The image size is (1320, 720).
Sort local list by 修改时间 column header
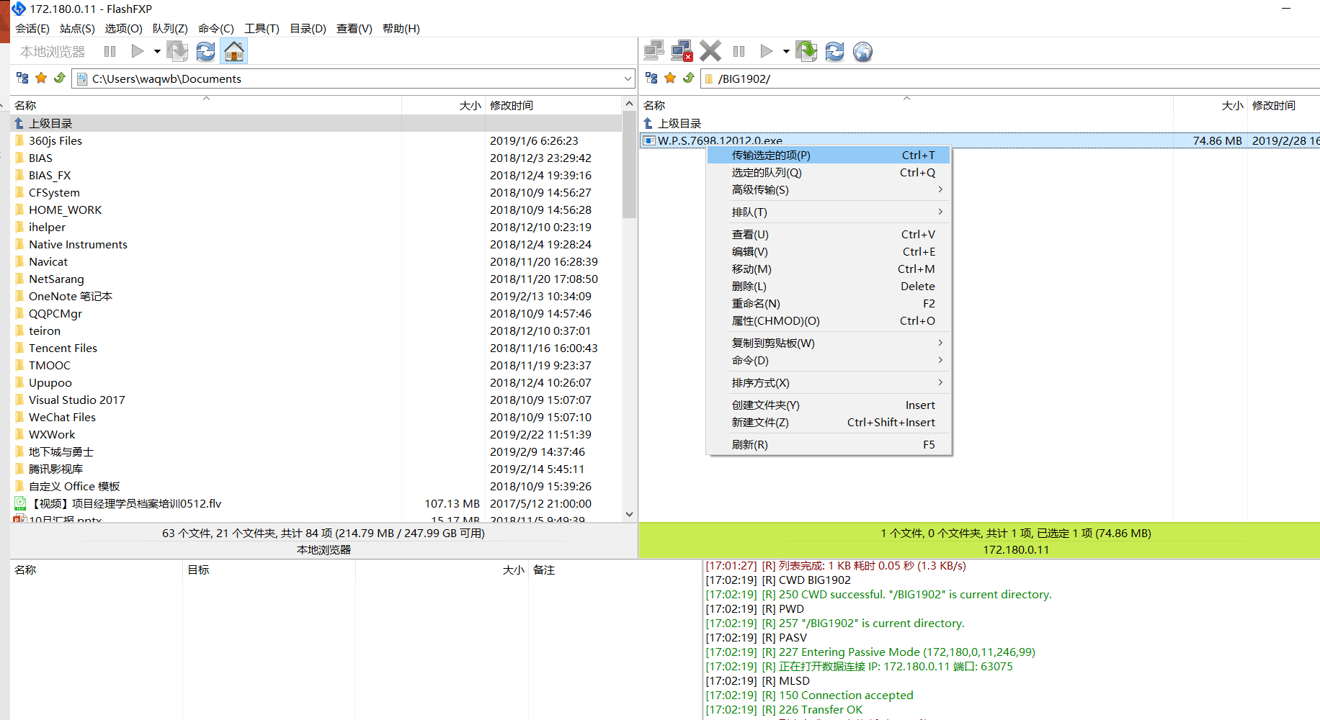click(553, 105)
